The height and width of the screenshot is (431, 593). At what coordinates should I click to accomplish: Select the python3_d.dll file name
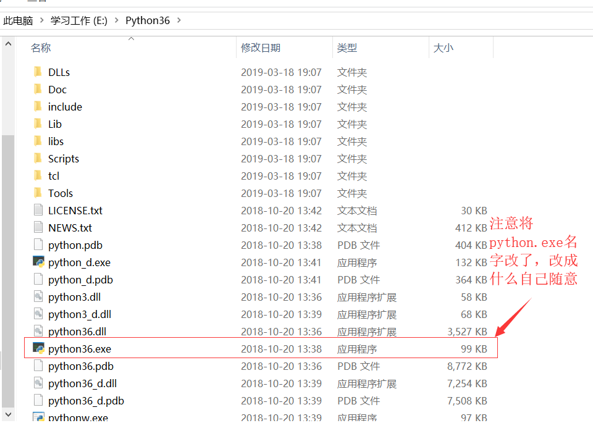(x=80, y=314)
